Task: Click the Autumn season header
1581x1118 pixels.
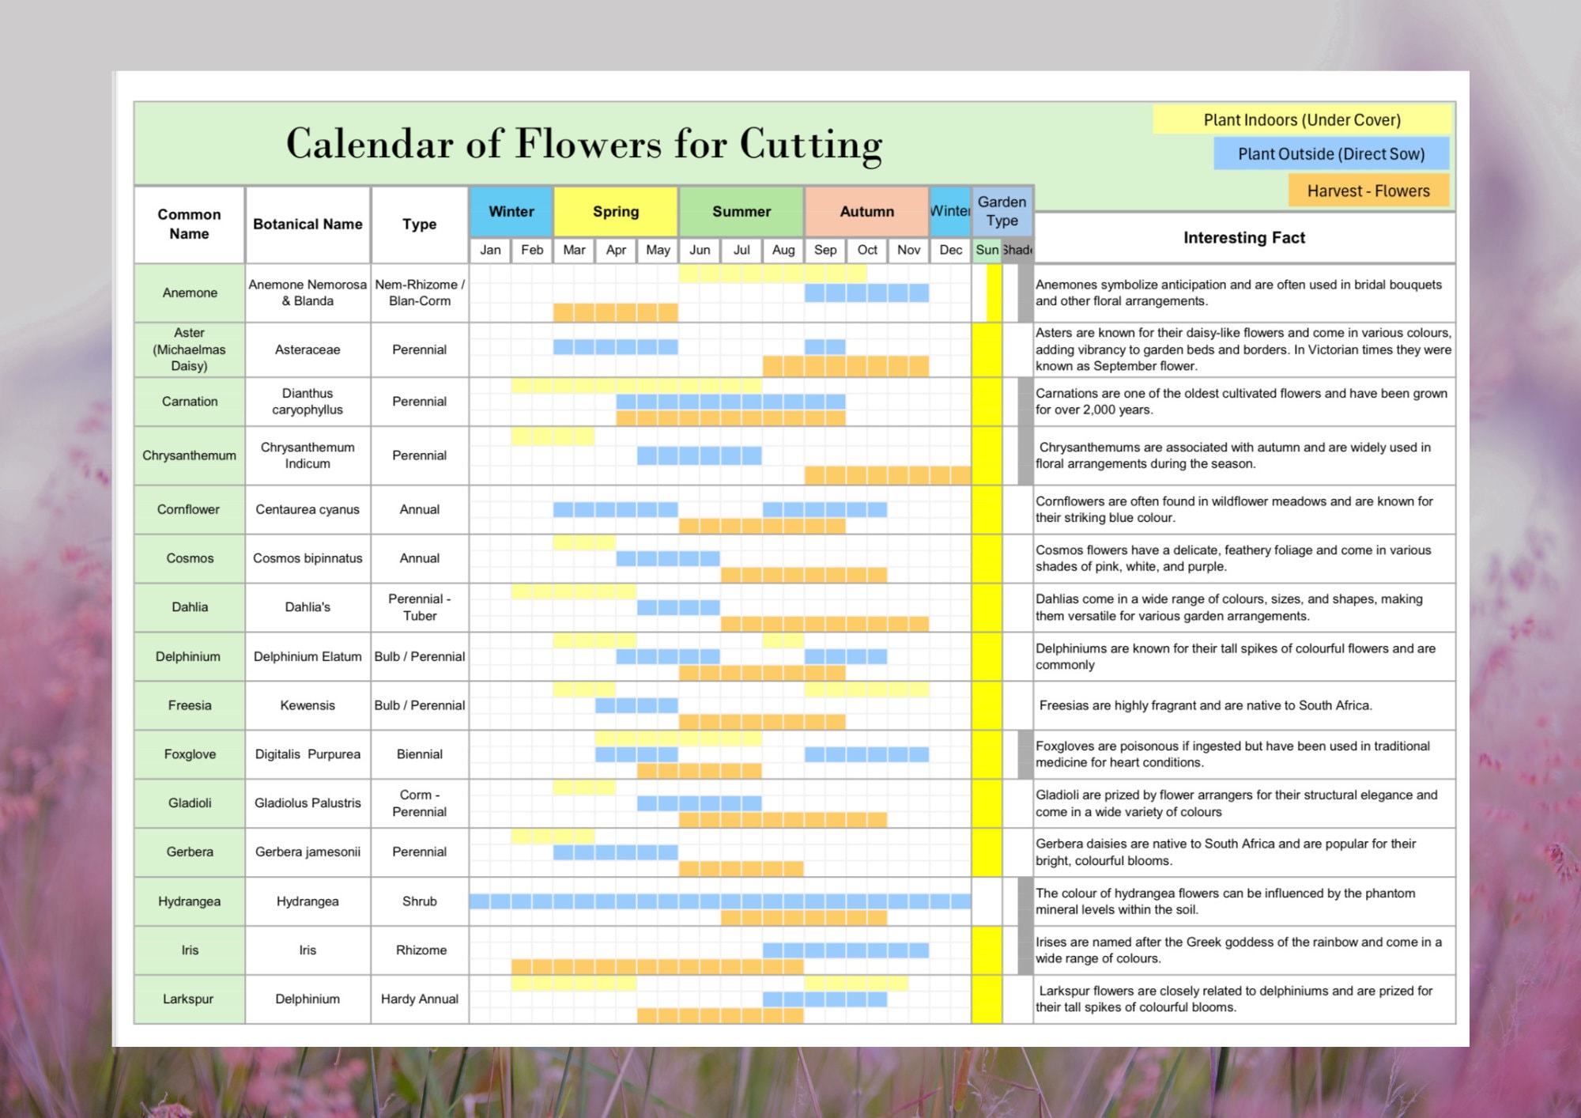Action: 866,211
